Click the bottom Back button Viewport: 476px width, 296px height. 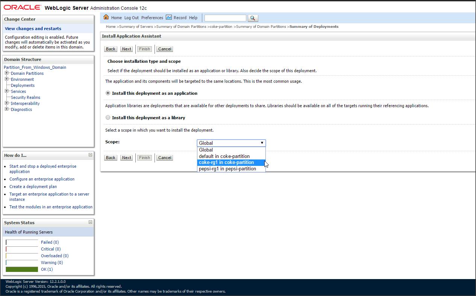pos(111,158)
